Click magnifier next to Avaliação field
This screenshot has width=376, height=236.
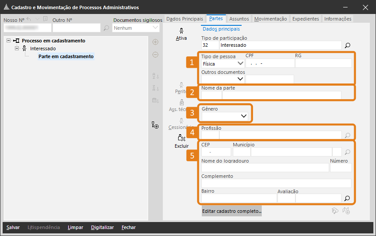(348, 198)
